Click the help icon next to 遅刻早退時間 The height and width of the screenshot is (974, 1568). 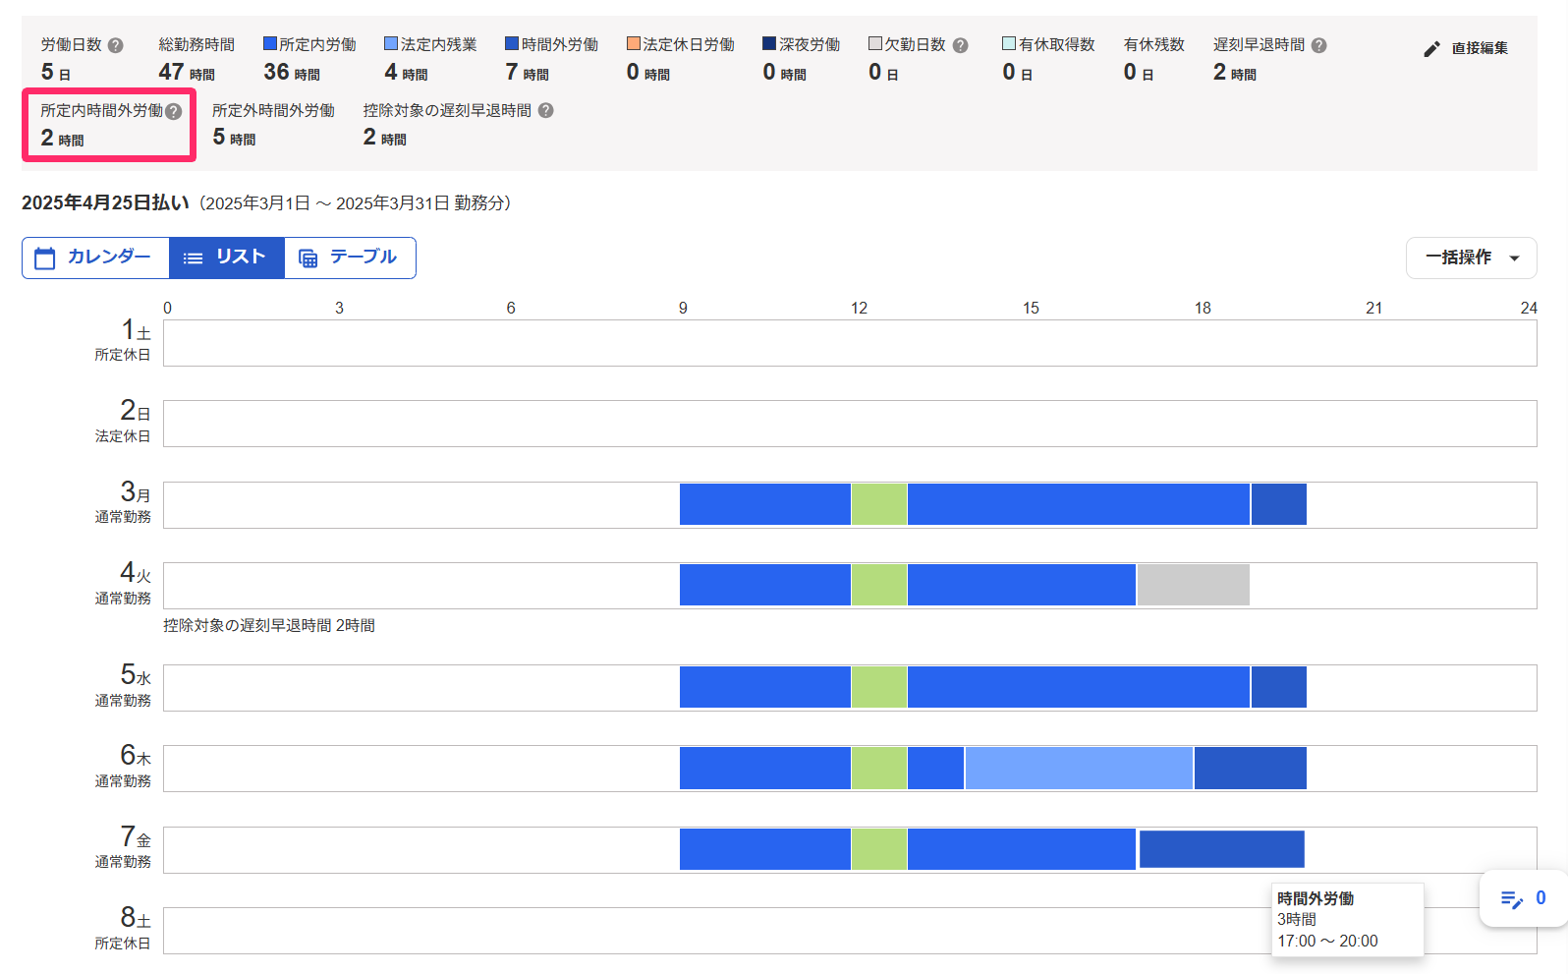[x=1318, y=45]
